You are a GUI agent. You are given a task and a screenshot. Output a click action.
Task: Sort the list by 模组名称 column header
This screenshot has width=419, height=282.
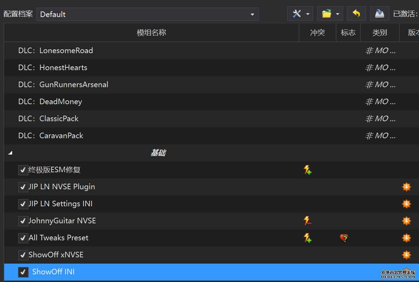pos(151,33)
